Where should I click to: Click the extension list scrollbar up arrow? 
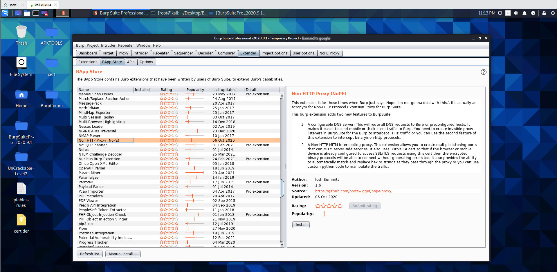pos(282,95)
